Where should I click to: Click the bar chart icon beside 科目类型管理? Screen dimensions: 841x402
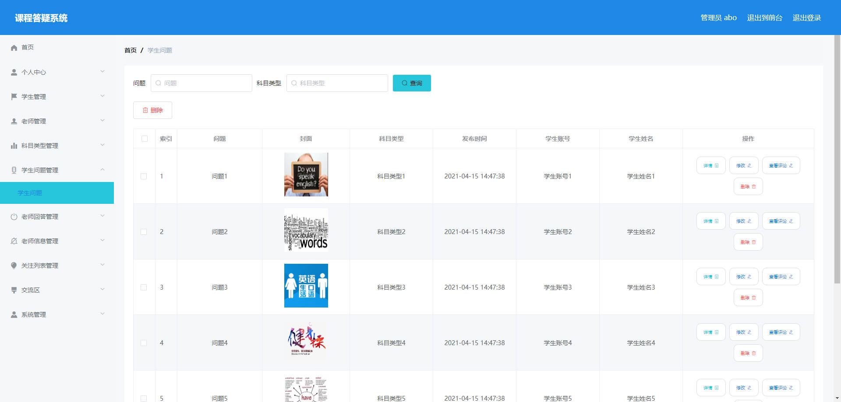(x=14, y=146)
